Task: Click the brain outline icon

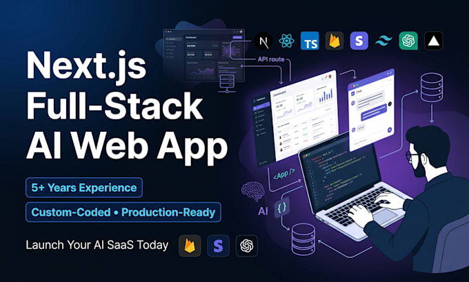Action: point(253,192)
